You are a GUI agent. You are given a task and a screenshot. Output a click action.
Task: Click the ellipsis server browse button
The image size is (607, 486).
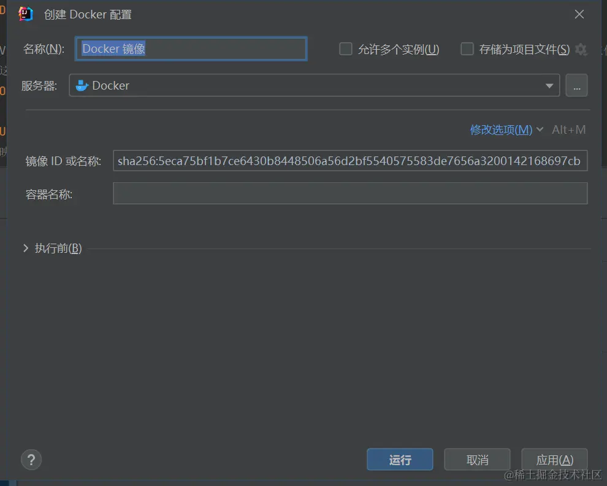[x=576, y=85]
